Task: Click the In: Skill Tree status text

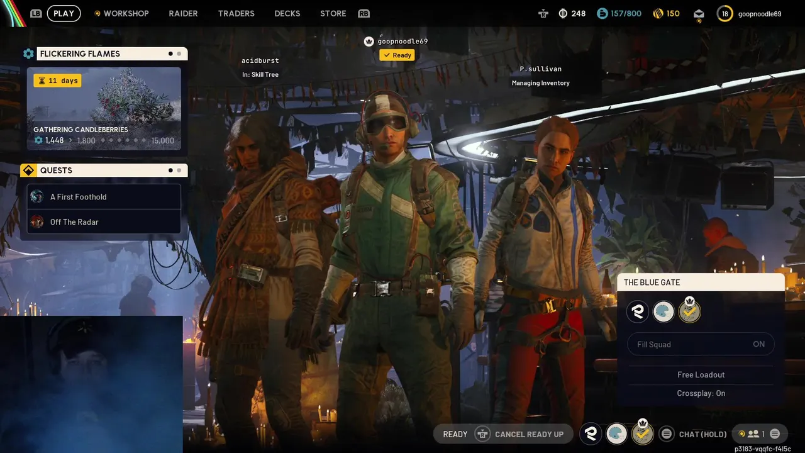Action: tap(260, 75)
